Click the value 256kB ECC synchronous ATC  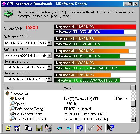point(85,114)
